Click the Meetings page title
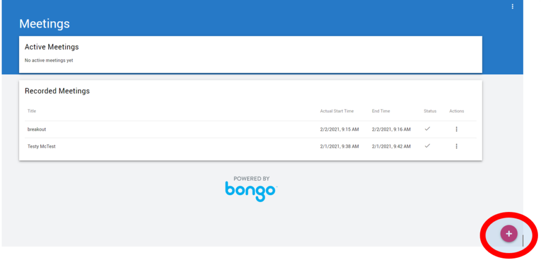Viewport: 541px width, 260px height. click(x=44, y=24)
